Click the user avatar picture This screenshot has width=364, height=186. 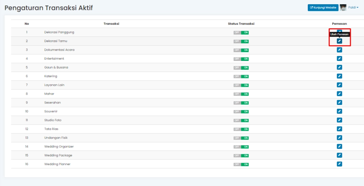pos(343,7)
